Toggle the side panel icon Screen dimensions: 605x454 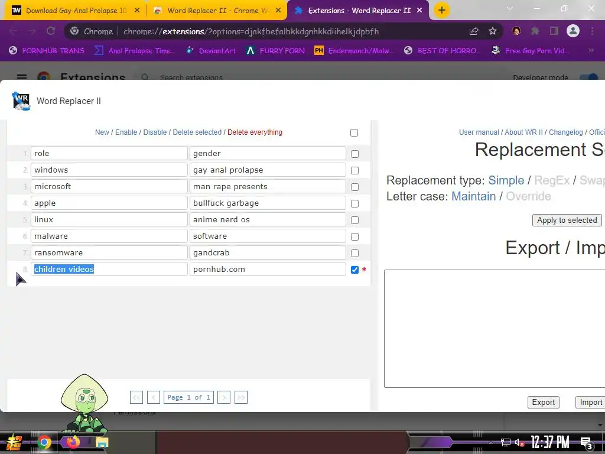click(554, 31)
